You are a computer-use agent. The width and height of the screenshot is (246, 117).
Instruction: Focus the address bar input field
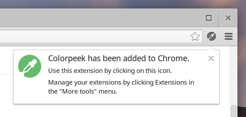coord(94,36)
